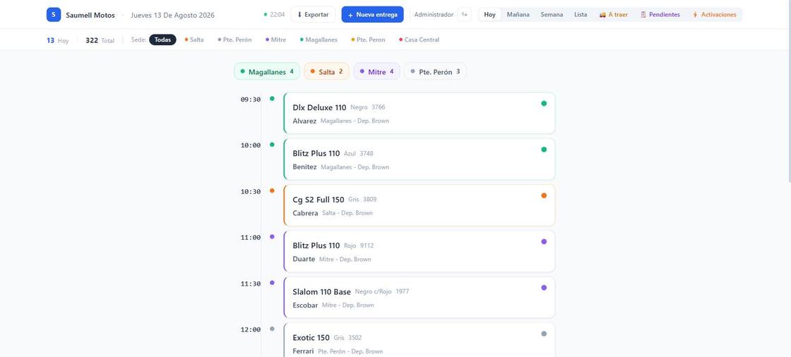This screenshot has width=791, height=357.
Task: Filter by yellow-dot Pte. Peron in sede bar
Action: click(x=368, y=40)
